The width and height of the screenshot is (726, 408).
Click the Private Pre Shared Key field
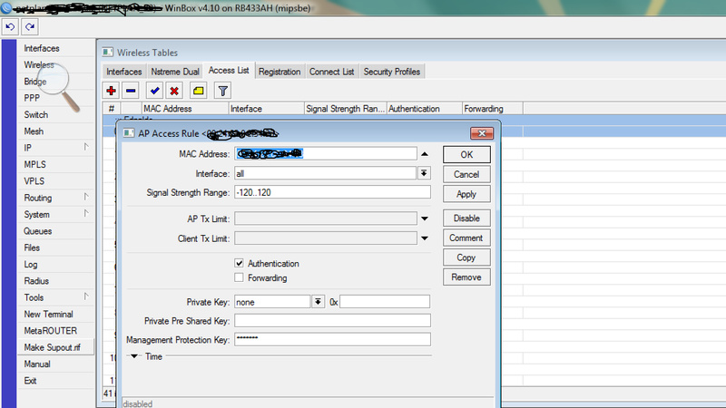click(x=332, y=321)
